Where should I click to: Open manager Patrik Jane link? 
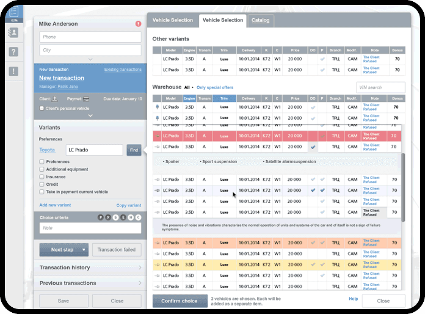point(68,87)
